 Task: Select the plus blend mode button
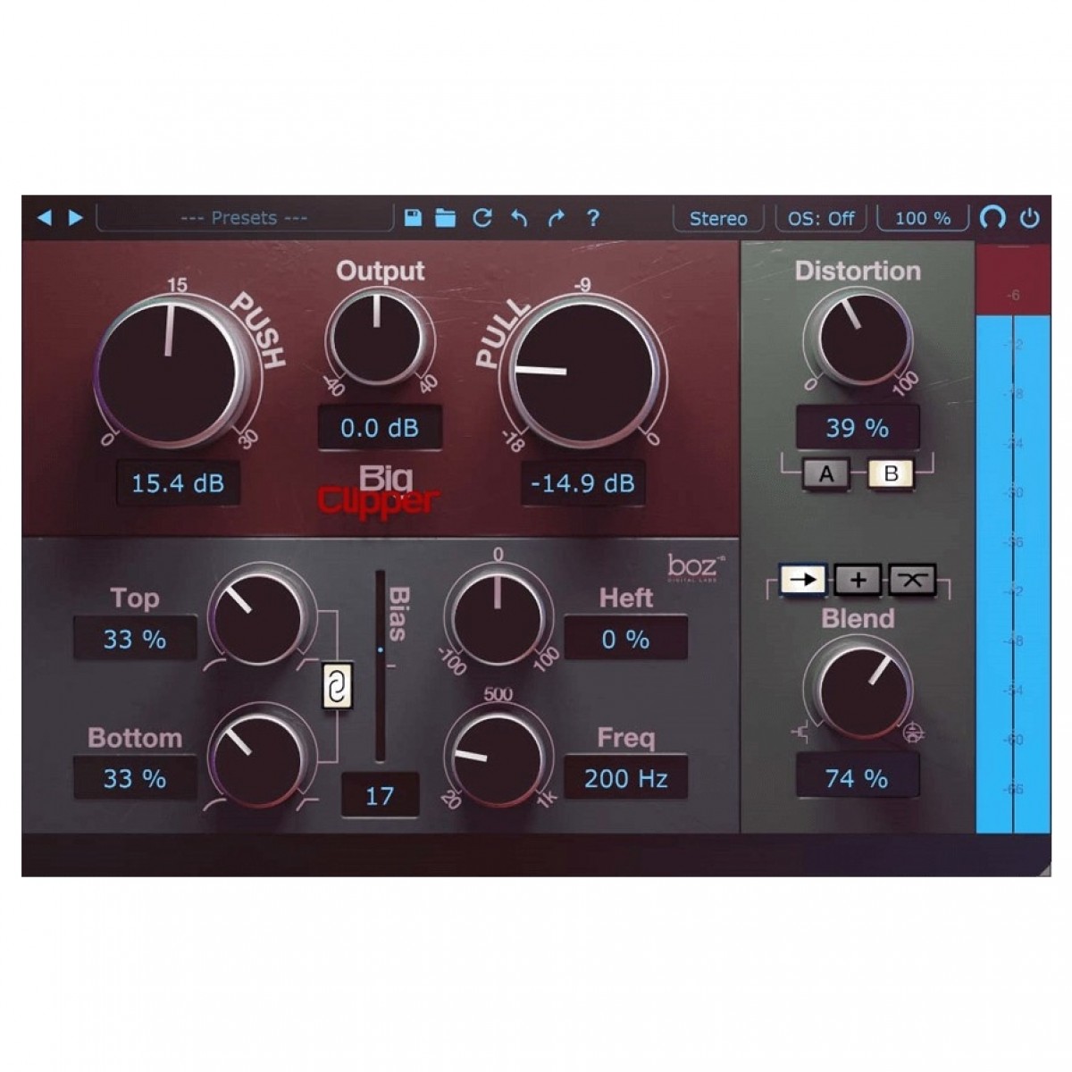coord(858,580)
